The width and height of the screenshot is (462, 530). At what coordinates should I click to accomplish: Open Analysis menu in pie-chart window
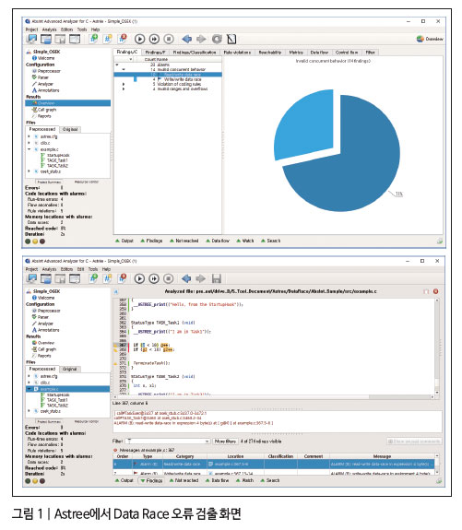point(50,29)
